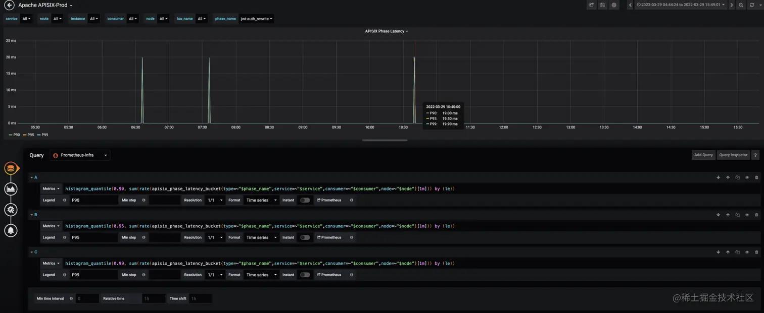Image resolution: width=764 pixels, height=313 pixels.
Task: Click the 20 ms spike near 06:30
Action: click(x=142, y=58)
